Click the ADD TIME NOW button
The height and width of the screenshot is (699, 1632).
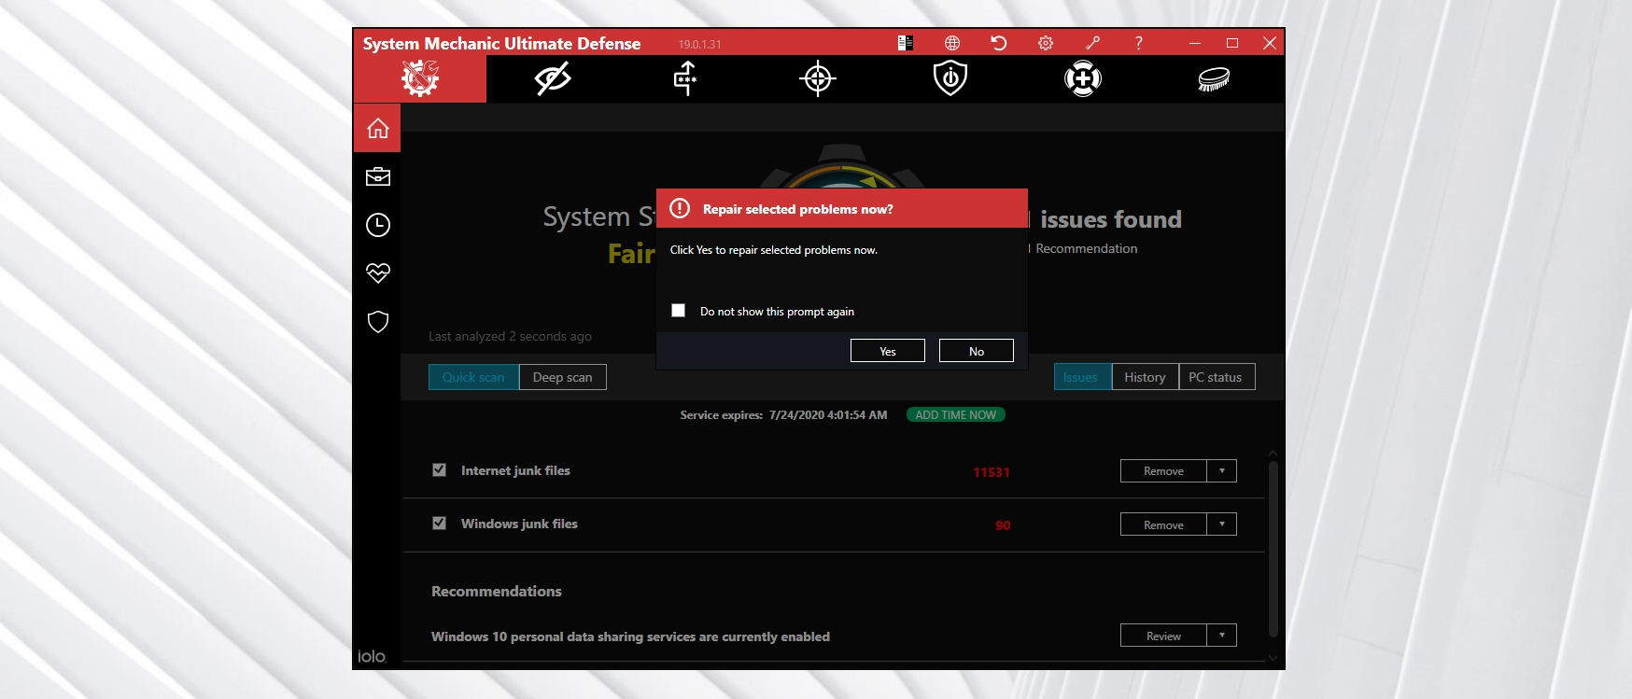pos(955,415)
